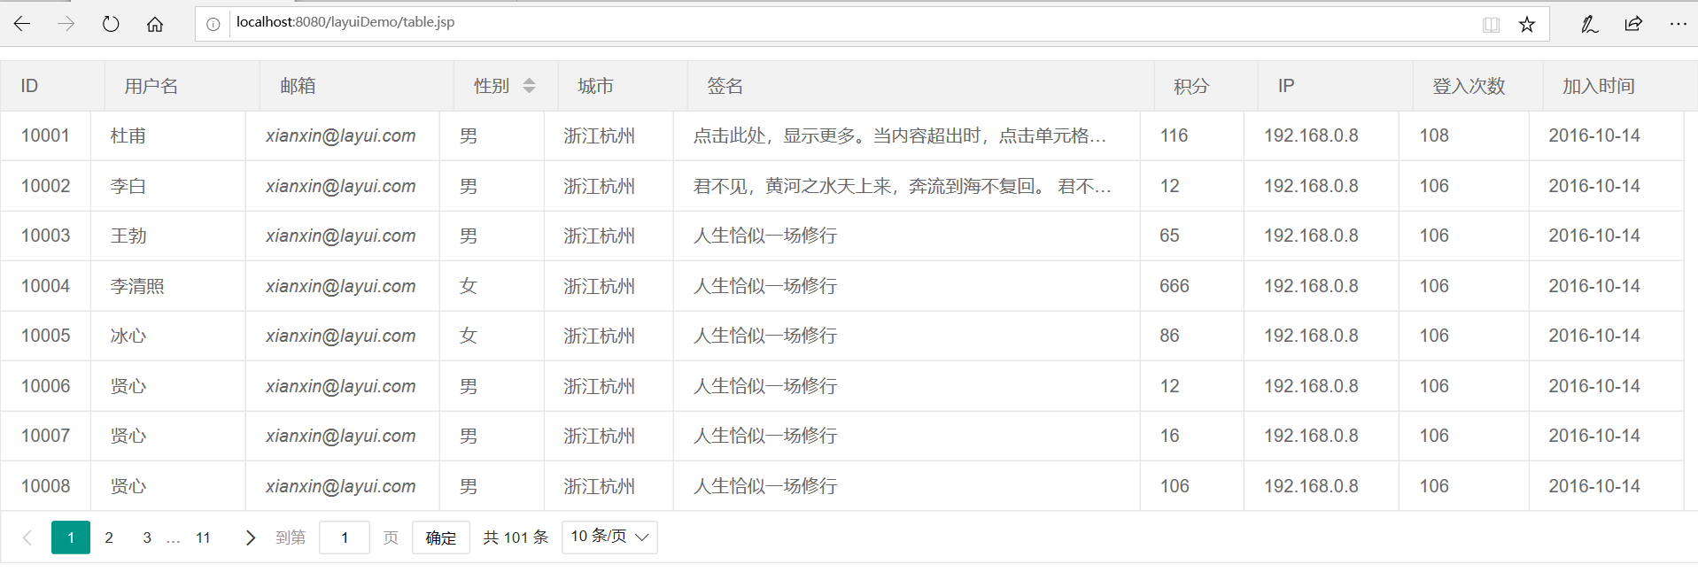Share this page icon

click(1633, 24)
